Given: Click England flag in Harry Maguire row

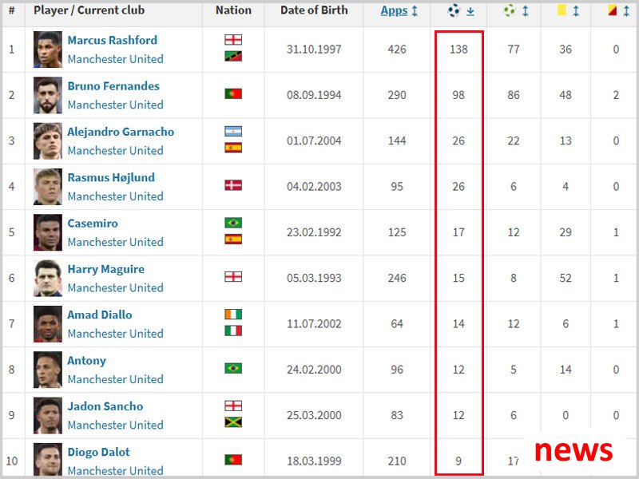Looking at the screenshot, I should [x=233, y=277].
